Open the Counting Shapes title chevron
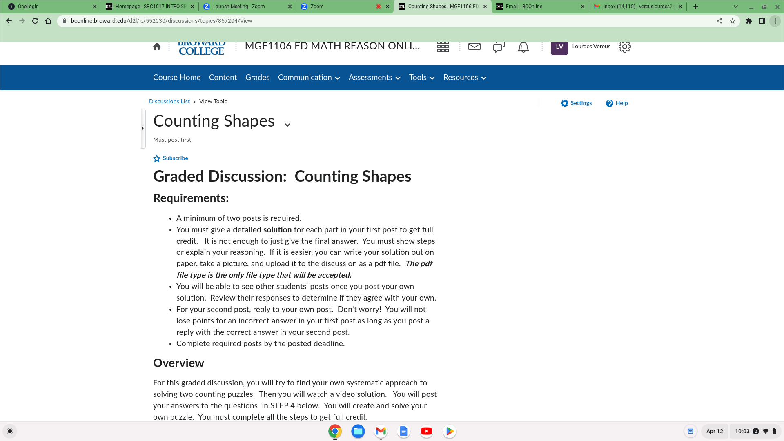The image size is (784, 441). point(287,124)
